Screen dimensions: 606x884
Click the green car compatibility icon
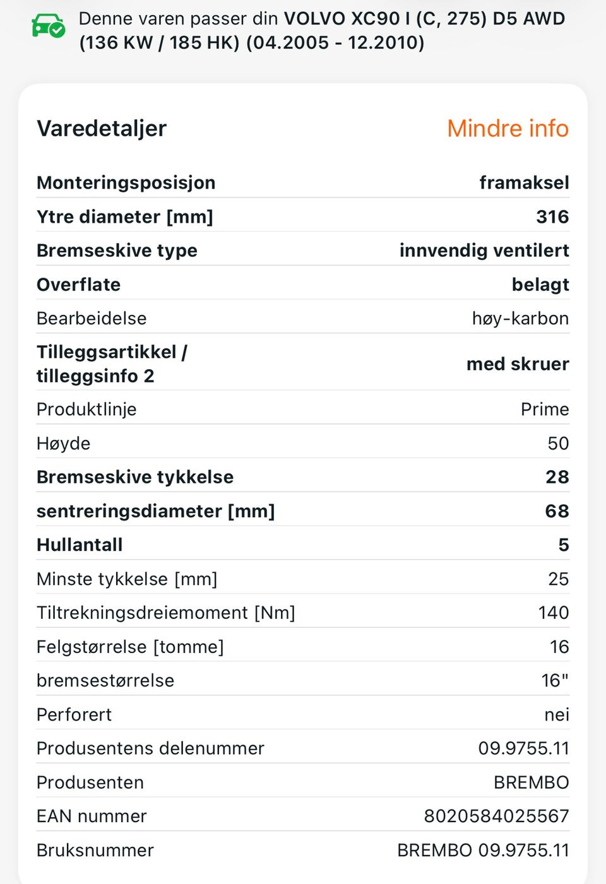click(48, 25)
